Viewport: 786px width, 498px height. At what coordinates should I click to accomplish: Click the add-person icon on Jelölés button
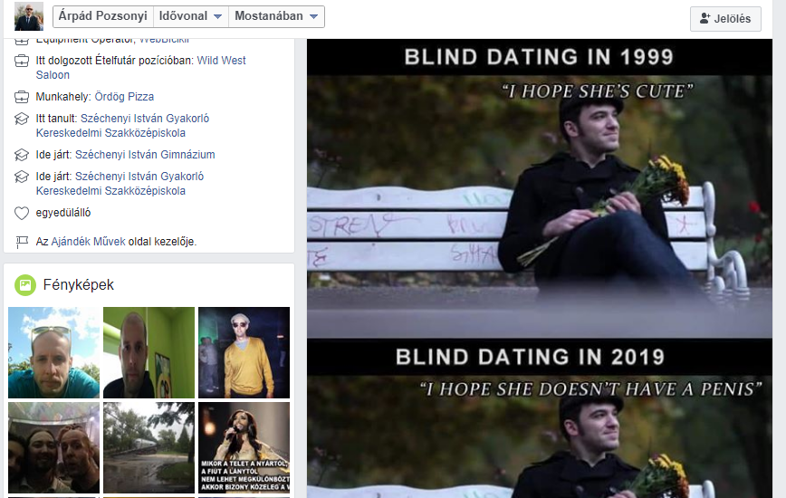click(705, 18)
